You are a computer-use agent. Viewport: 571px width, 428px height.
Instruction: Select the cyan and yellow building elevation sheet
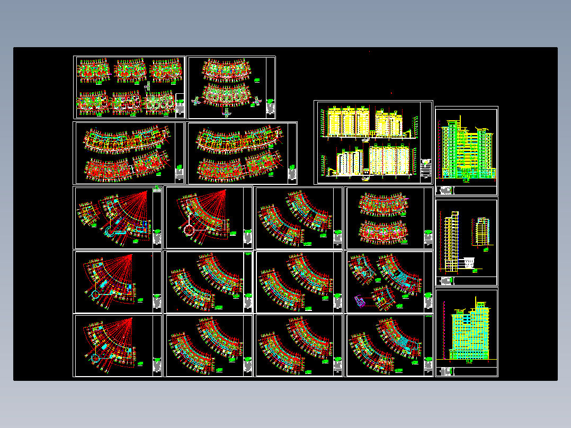[x=467, y=332]
